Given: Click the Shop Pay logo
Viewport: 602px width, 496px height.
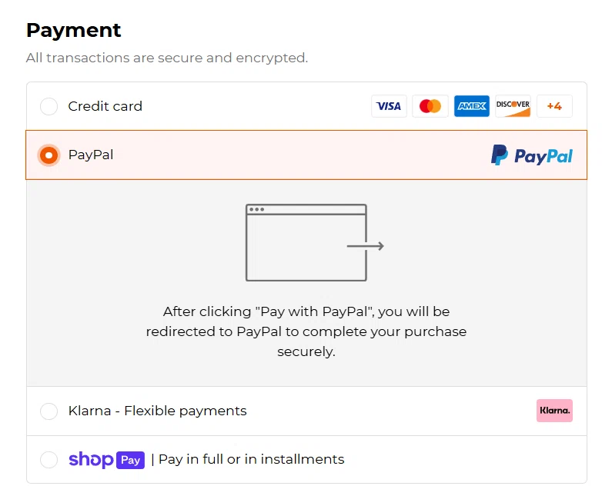Looking at the screenshot, I should point(106,460).
